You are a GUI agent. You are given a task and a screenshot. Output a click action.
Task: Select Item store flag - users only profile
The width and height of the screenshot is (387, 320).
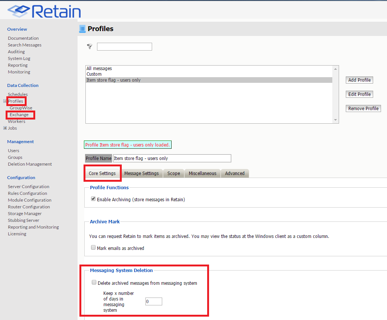(209, 80)
